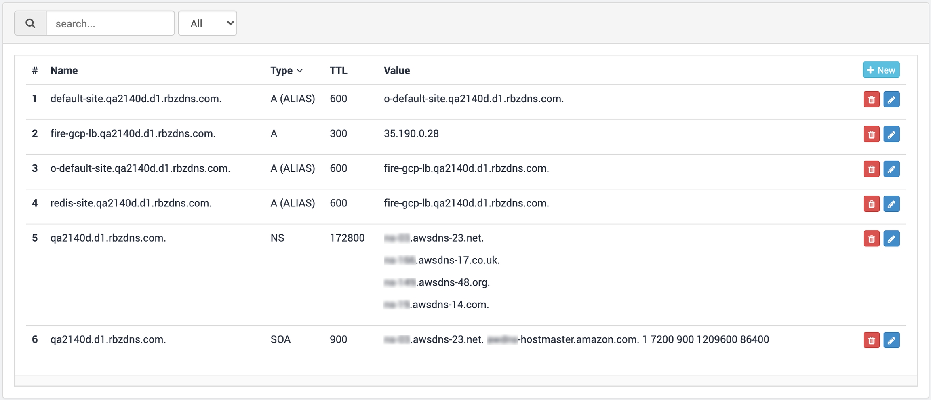Delete the redis-site ALIAS record
This screenshot has height=400, width=931.
point(871,204)
